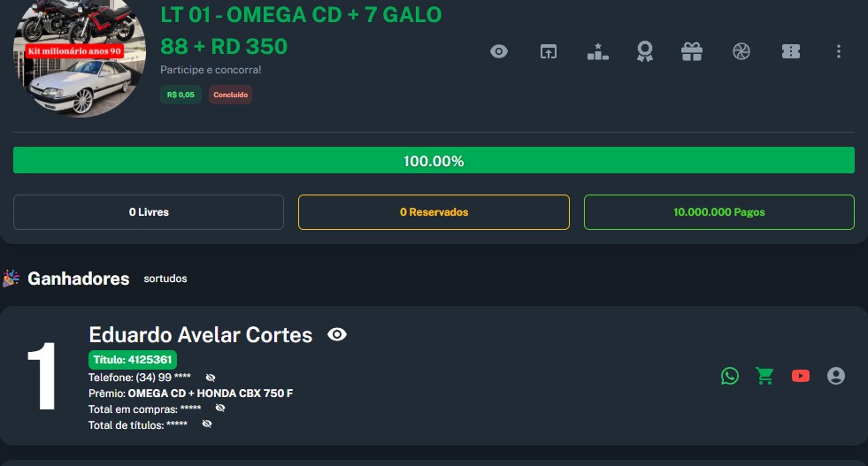Select the 0 Reservados filter
The image size is (868, 466).
tap(434, 212)
